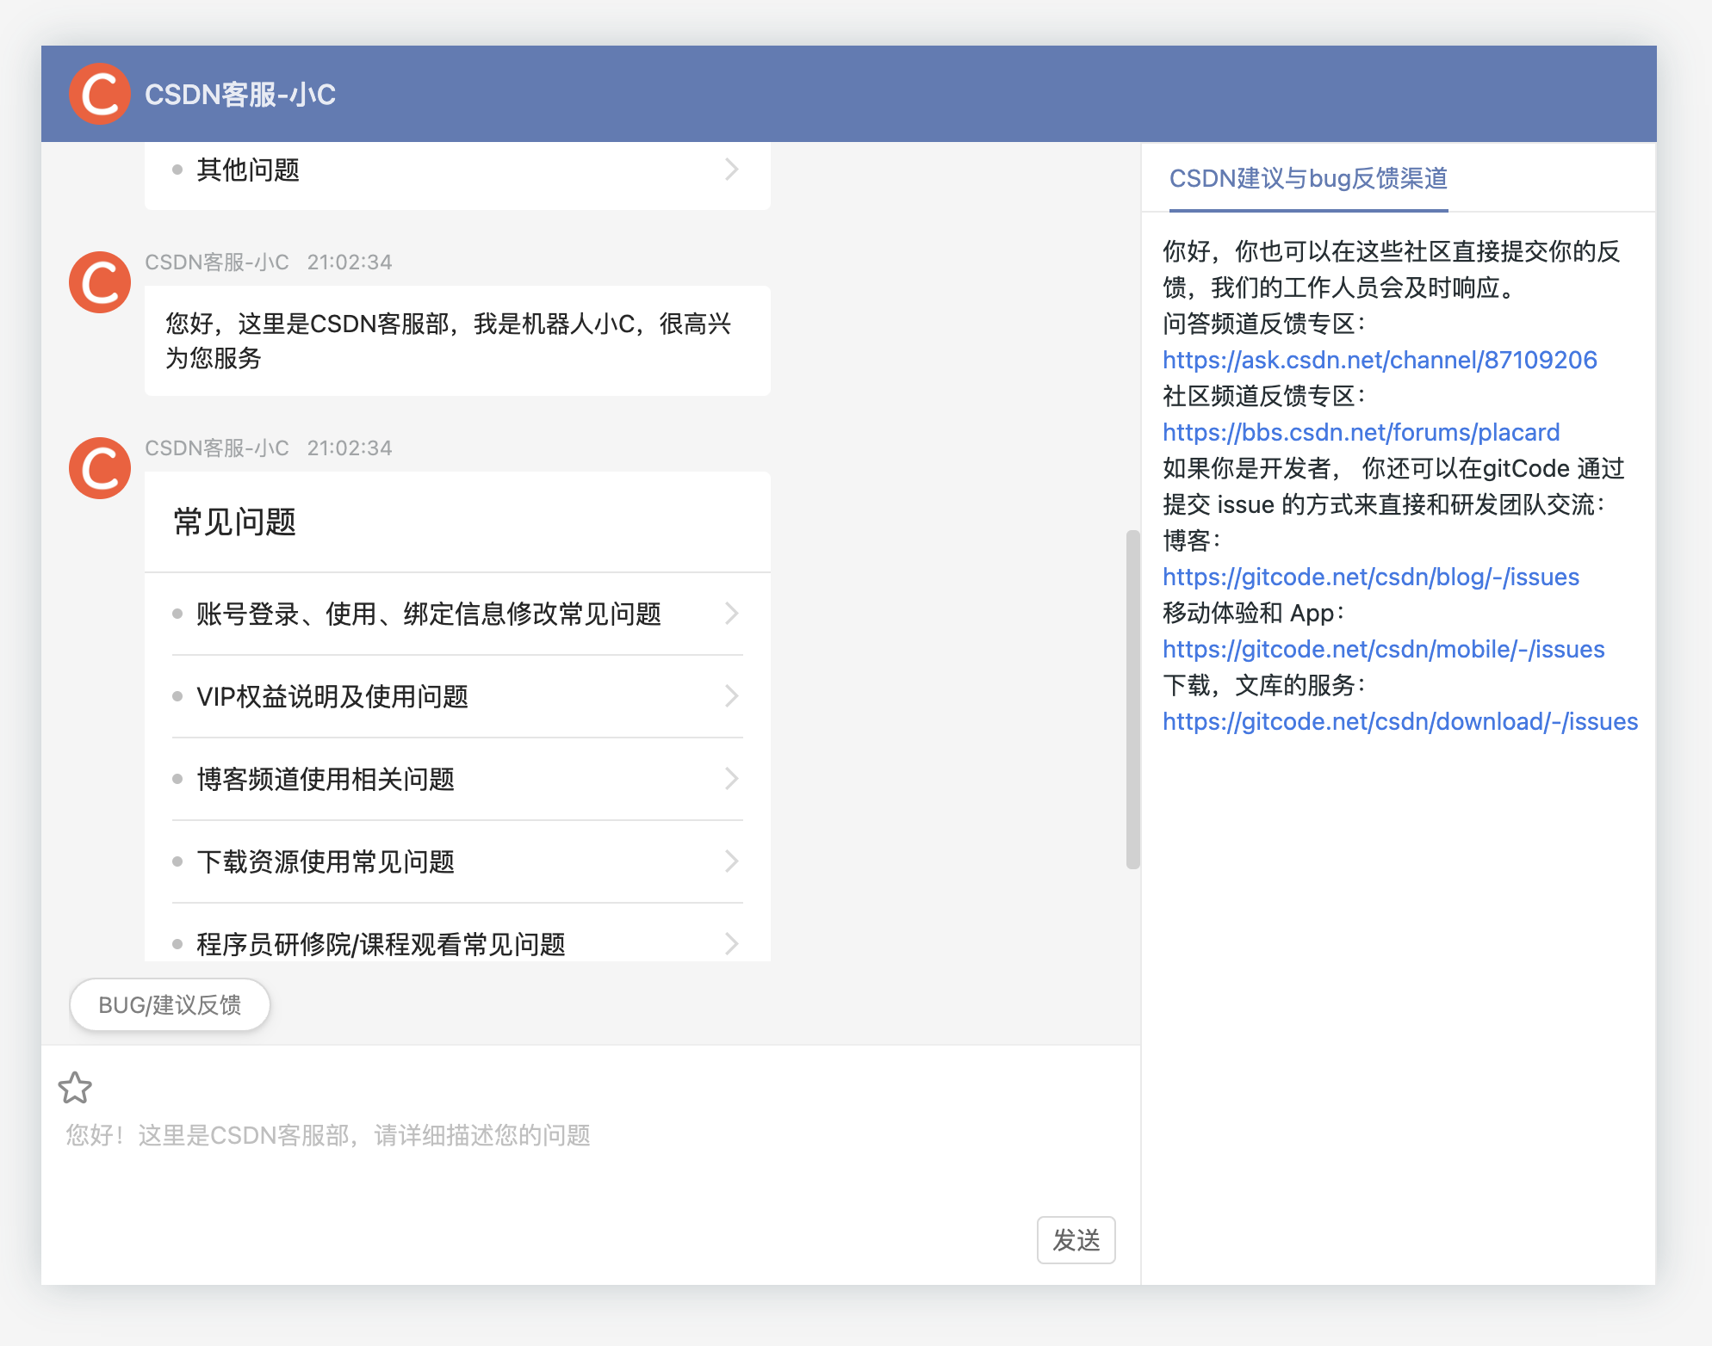Click the CSDN客服-小C header title
The image size is (1712, 1346).
point(240,95)
